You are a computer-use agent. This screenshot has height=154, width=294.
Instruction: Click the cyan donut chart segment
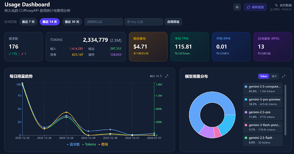click(228, 124)
